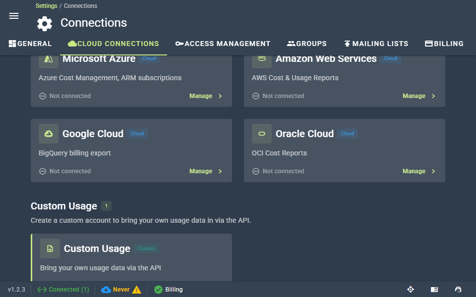Select the Cloud Connections tab
Screen dimensions: 476x297
pyautogui.click(x=113, y=44)
